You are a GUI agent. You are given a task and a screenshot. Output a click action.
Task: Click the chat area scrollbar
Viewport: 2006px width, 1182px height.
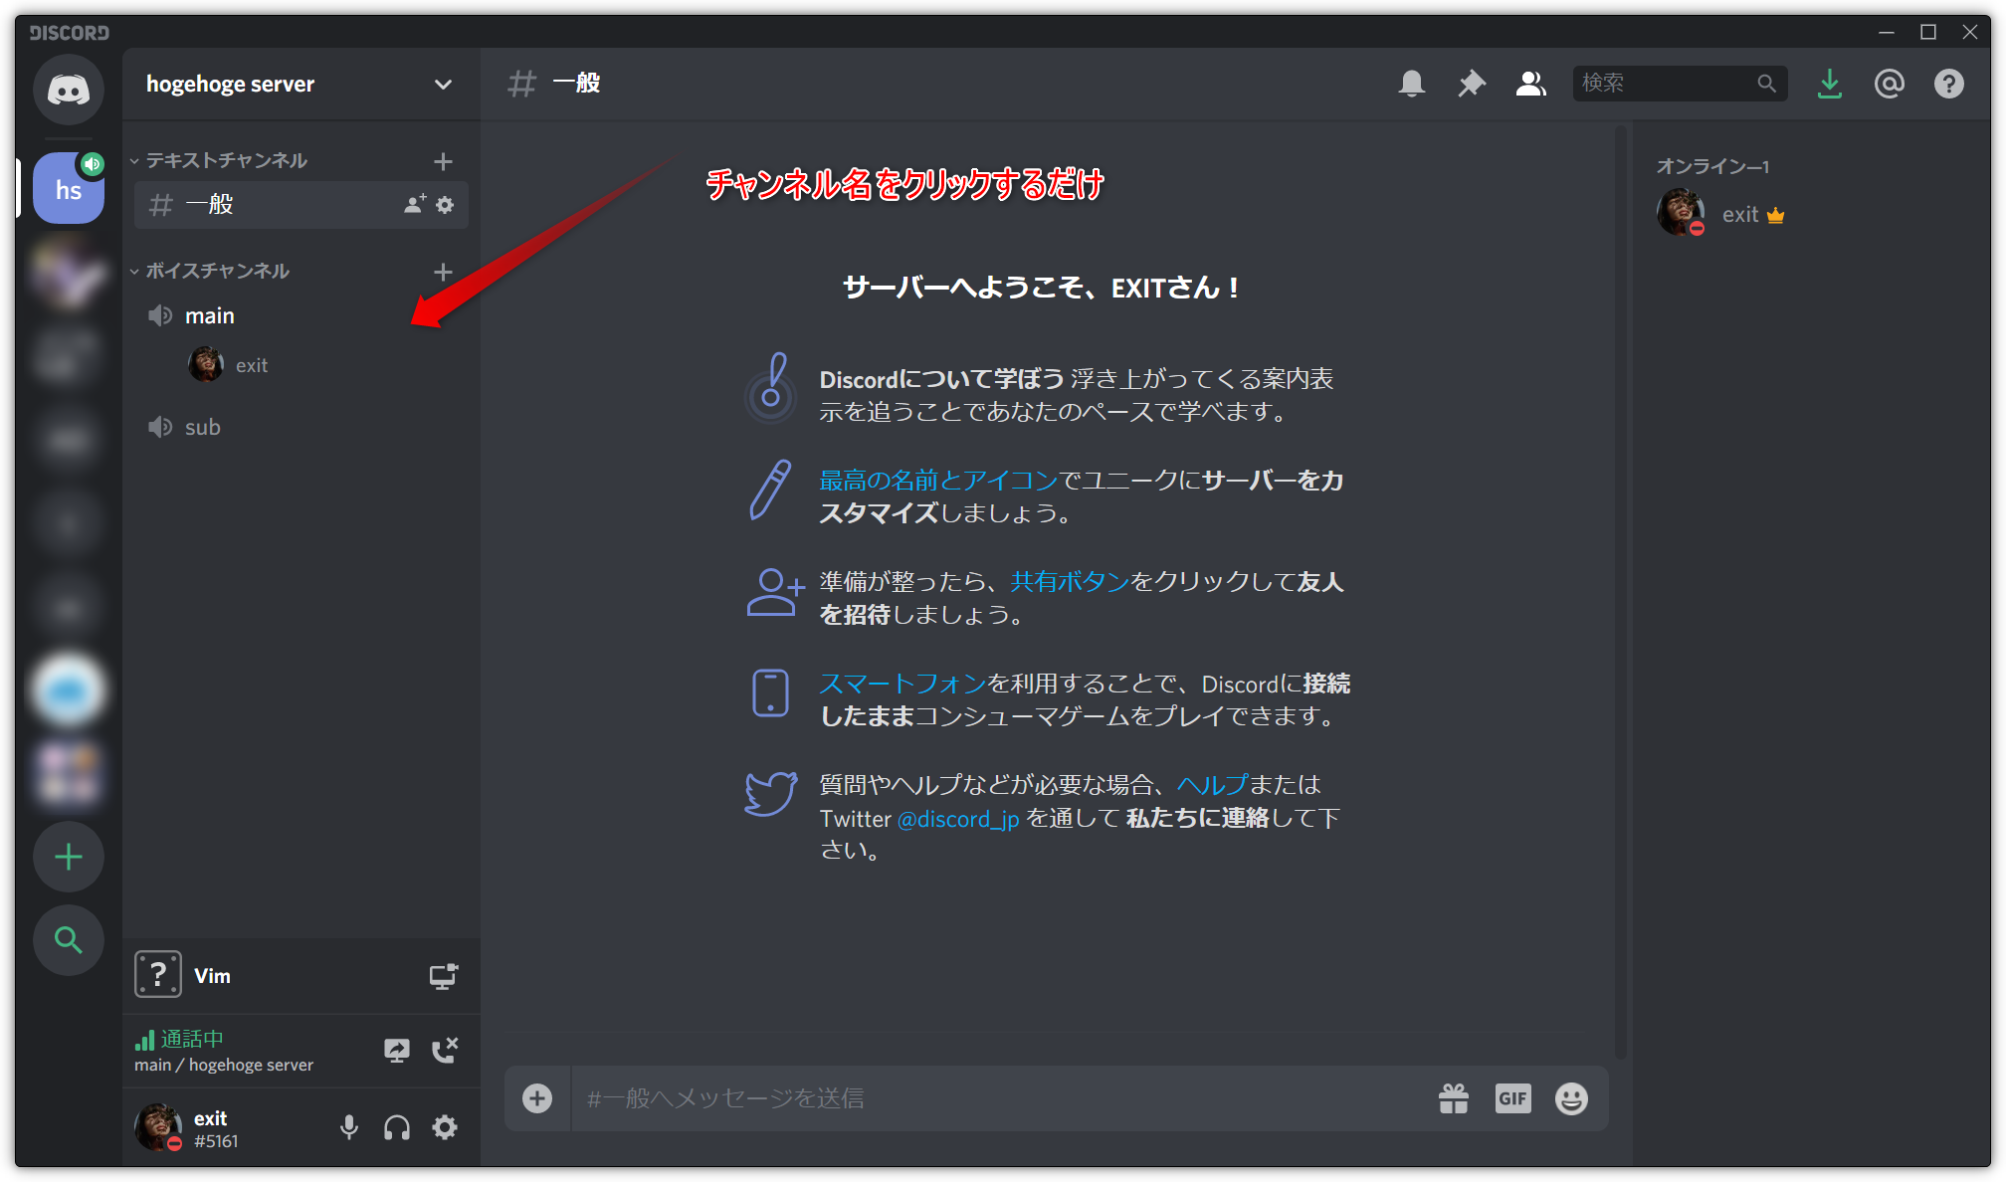click(x=1620, y=592)
